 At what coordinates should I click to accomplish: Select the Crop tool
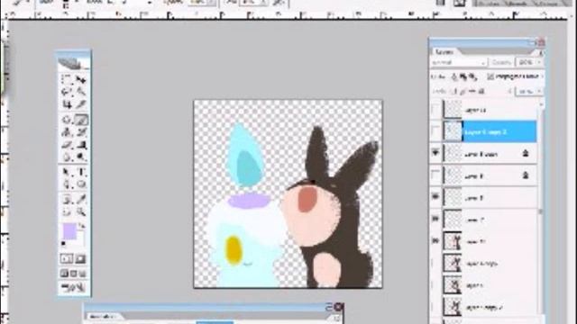[67, 104]
